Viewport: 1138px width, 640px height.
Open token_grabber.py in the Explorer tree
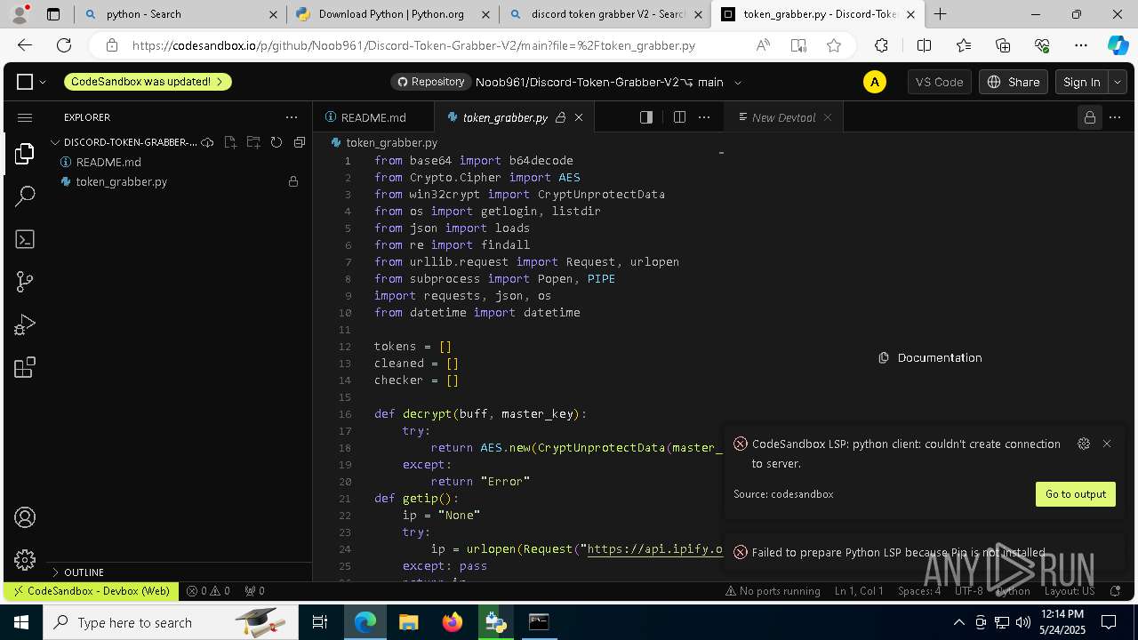pyautogui.click(x=121, y=181)
